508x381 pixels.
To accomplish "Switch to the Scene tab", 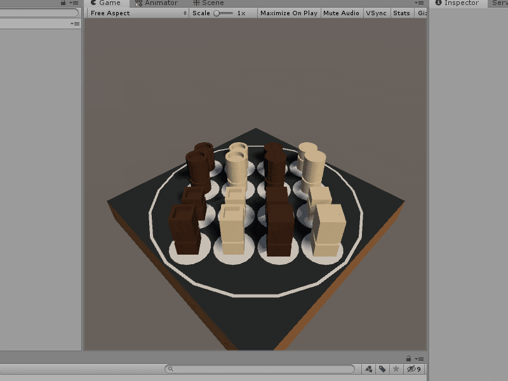I will tap(208, 3).
